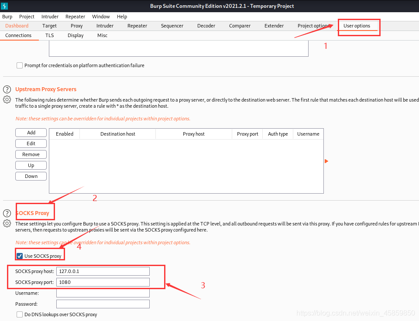419x321 pixels.
Task: Click the Burp Suite lightning logo icon
Action: click(x=4, y=6)
